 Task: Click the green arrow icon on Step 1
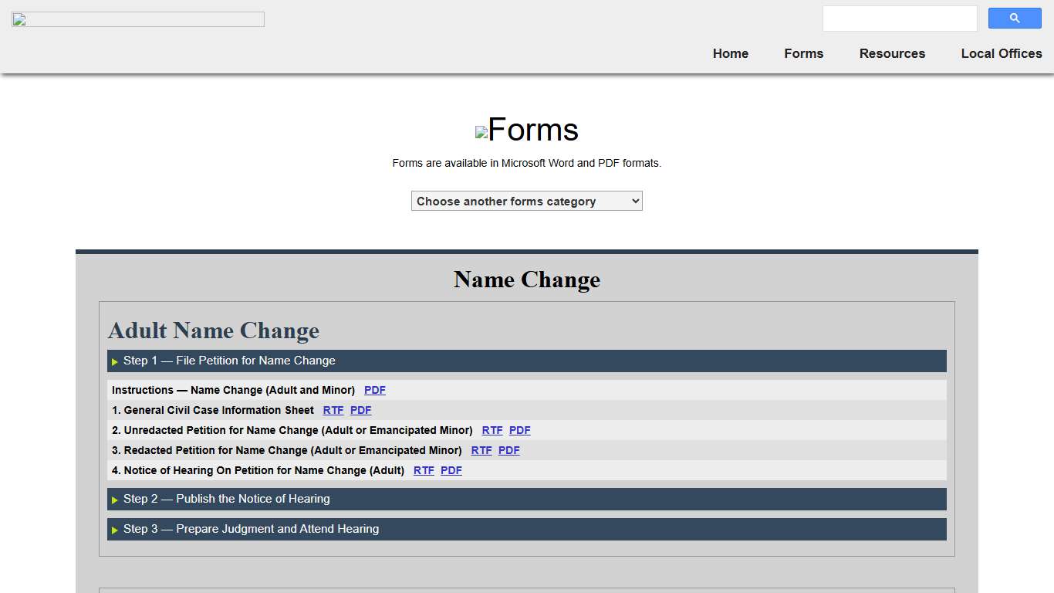coord(113,361)
